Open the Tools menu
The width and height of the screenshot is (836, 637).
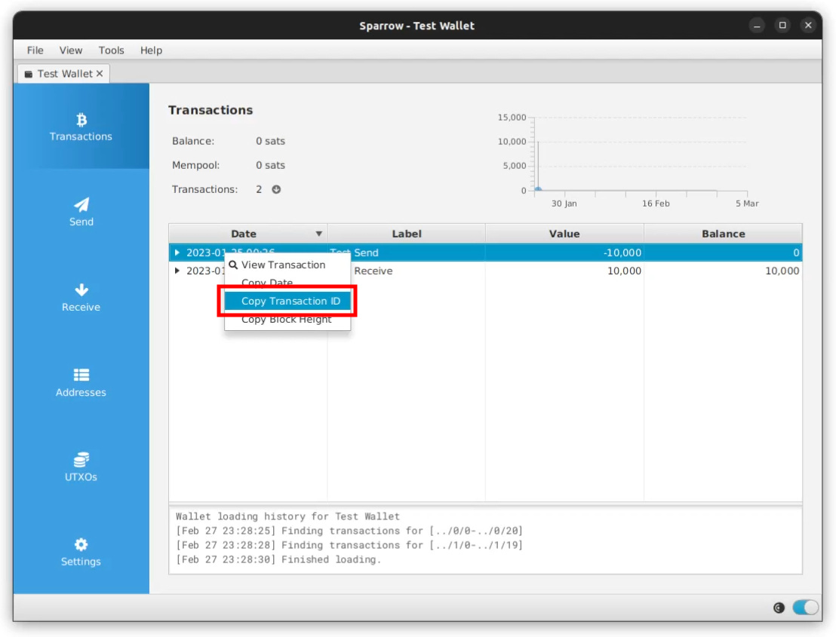tap(111, 50)
